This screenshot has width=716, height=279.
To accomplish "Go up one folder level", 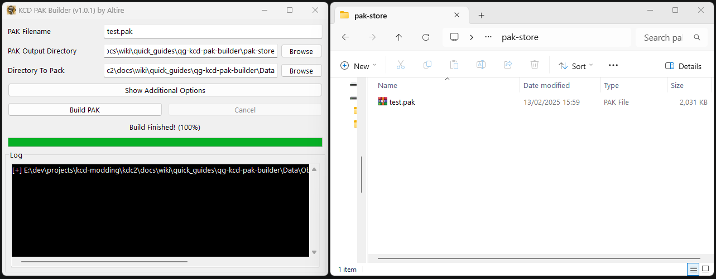I will (x=398, y=37).
